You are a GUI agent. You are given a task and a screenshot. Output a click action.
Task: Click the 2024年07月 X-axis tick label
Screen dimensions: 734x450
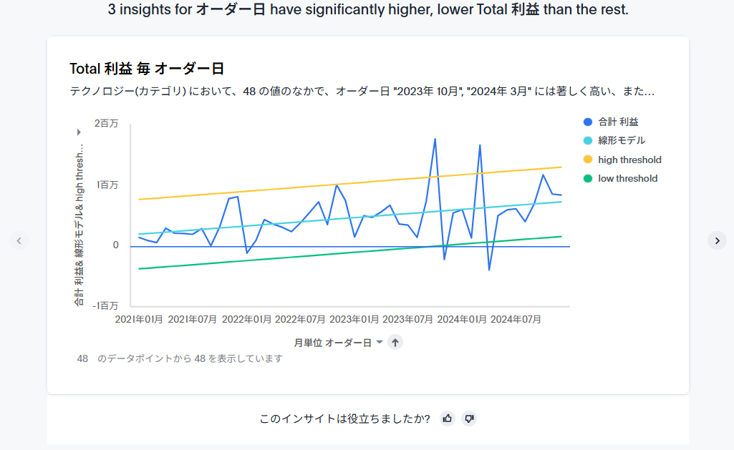point(516,319)
